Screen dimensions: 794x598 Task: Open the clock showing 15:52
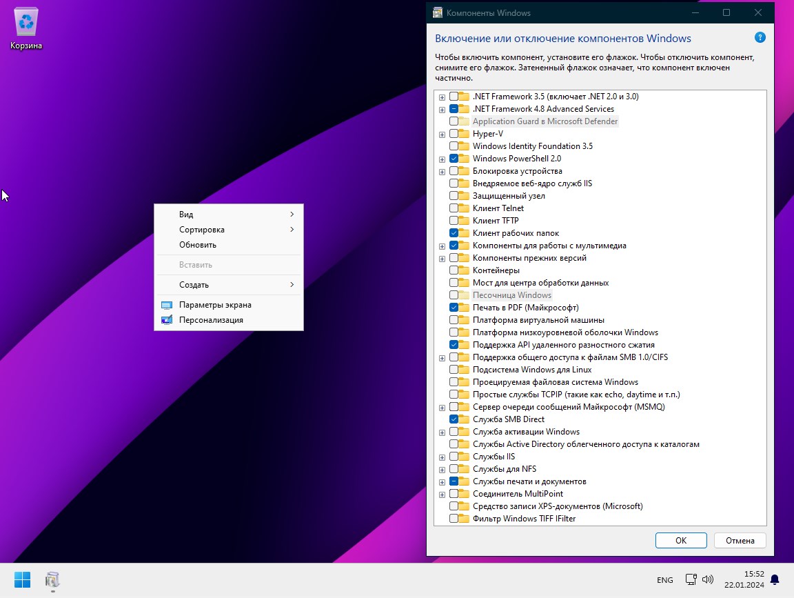tap(744, 579)
